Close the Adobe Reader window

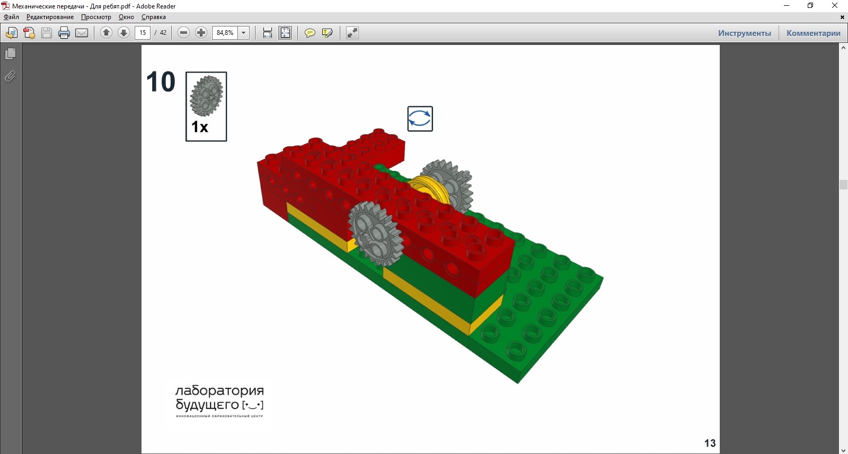(x=835, y=6)
